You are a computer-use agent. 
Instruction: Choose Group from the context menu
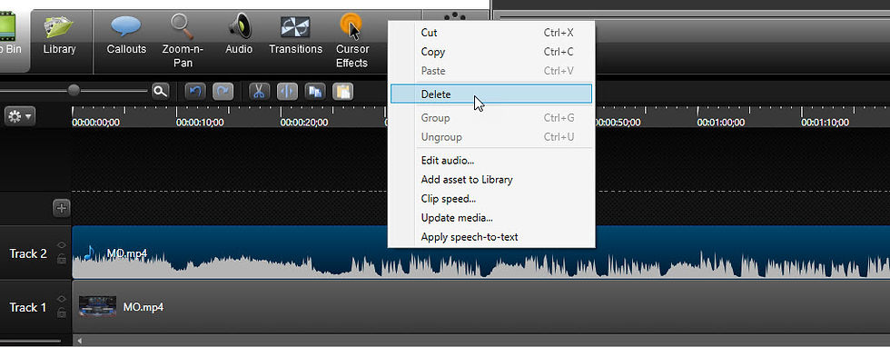491,117
